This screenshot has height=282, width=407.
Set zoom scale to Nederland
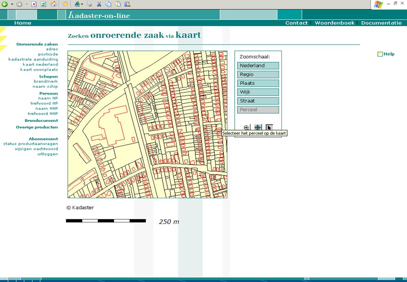point(258,65)
